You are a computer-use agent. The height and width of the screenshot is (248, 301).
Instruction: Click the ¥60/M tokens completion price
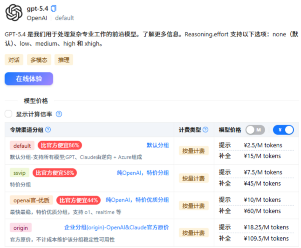262,211
